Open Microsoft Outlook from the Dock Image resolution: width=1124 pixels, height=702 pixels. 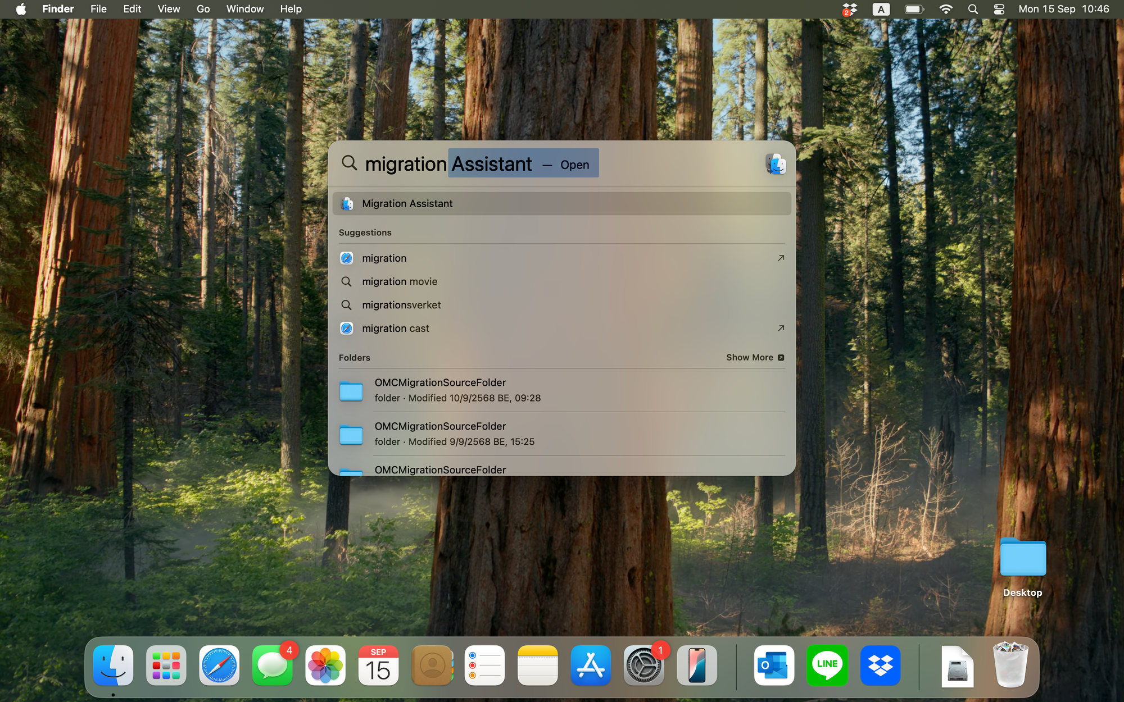pos(774,665)
